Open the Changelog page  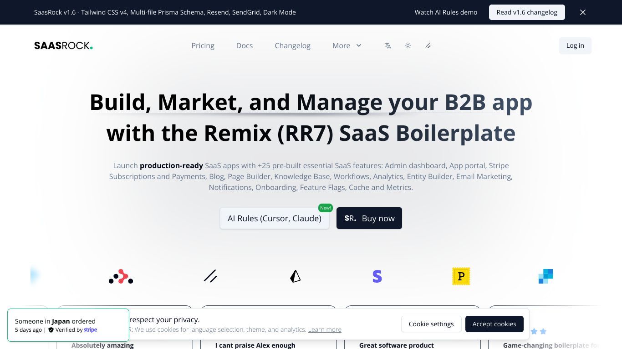tap(293, 45)
